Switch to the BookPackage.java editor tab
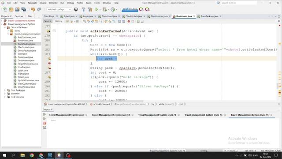Viewport: 282px width, 159px height. 209,16
